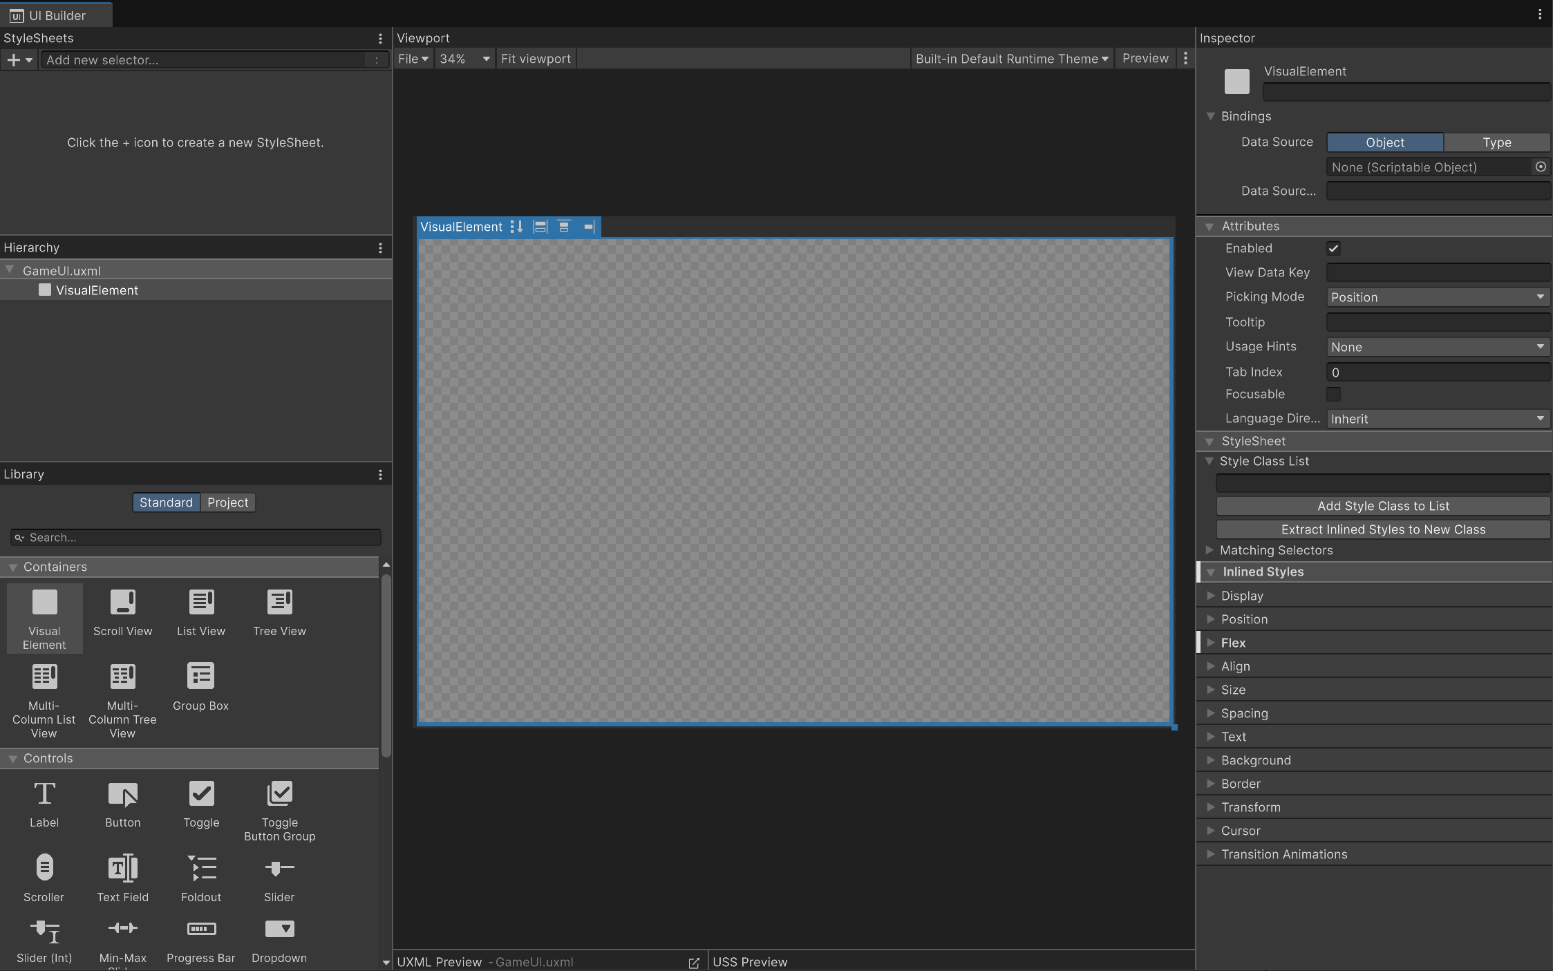
Task: Click the Data Source object picker icon
Action: (x=1541, y=167)
